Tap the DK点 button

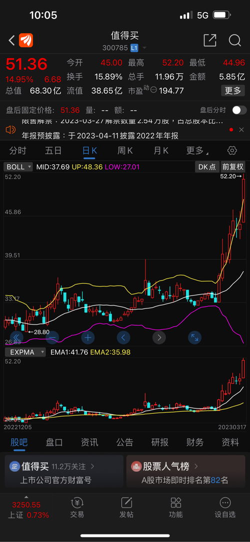(x=206, y=167)
